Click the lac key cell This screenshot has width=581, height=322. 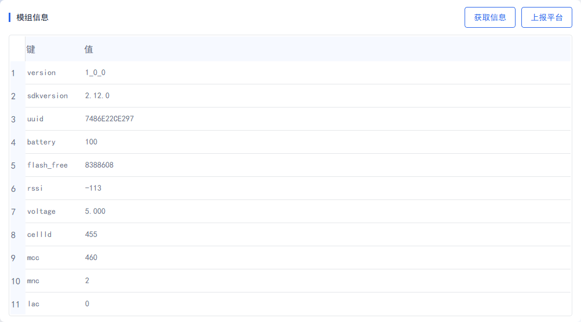click(x=54, y=304)
